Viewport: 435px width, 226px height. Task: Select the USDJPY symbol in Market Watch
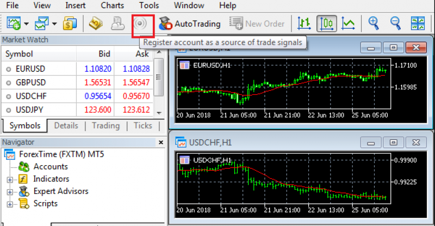(29, 110)
